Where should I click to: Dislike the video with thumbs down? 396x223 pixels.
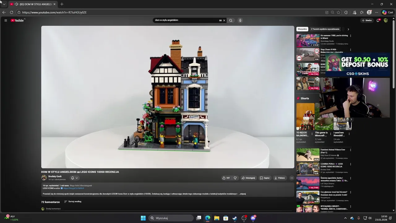pyautogui.click(x=235, y=178)
